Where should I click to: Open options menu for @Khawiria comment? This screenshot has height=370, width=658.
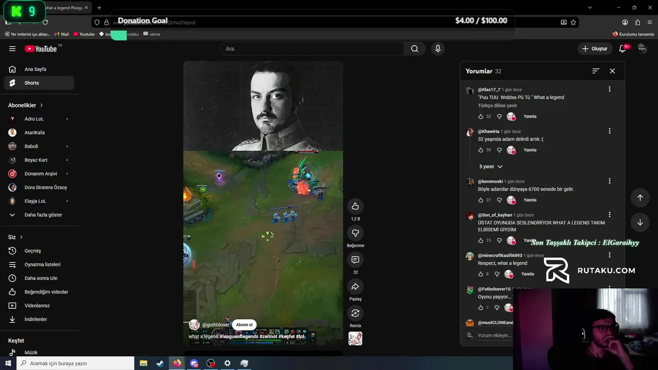point(610,131)
